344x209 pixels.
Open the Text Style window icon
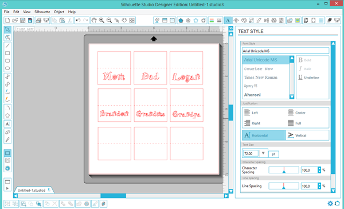click(228, 21)
